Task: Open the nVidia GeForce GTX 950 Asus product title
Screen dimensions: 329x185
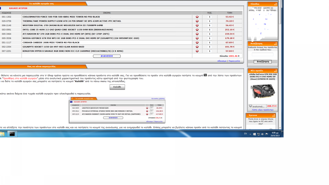Action: point(263,76)
